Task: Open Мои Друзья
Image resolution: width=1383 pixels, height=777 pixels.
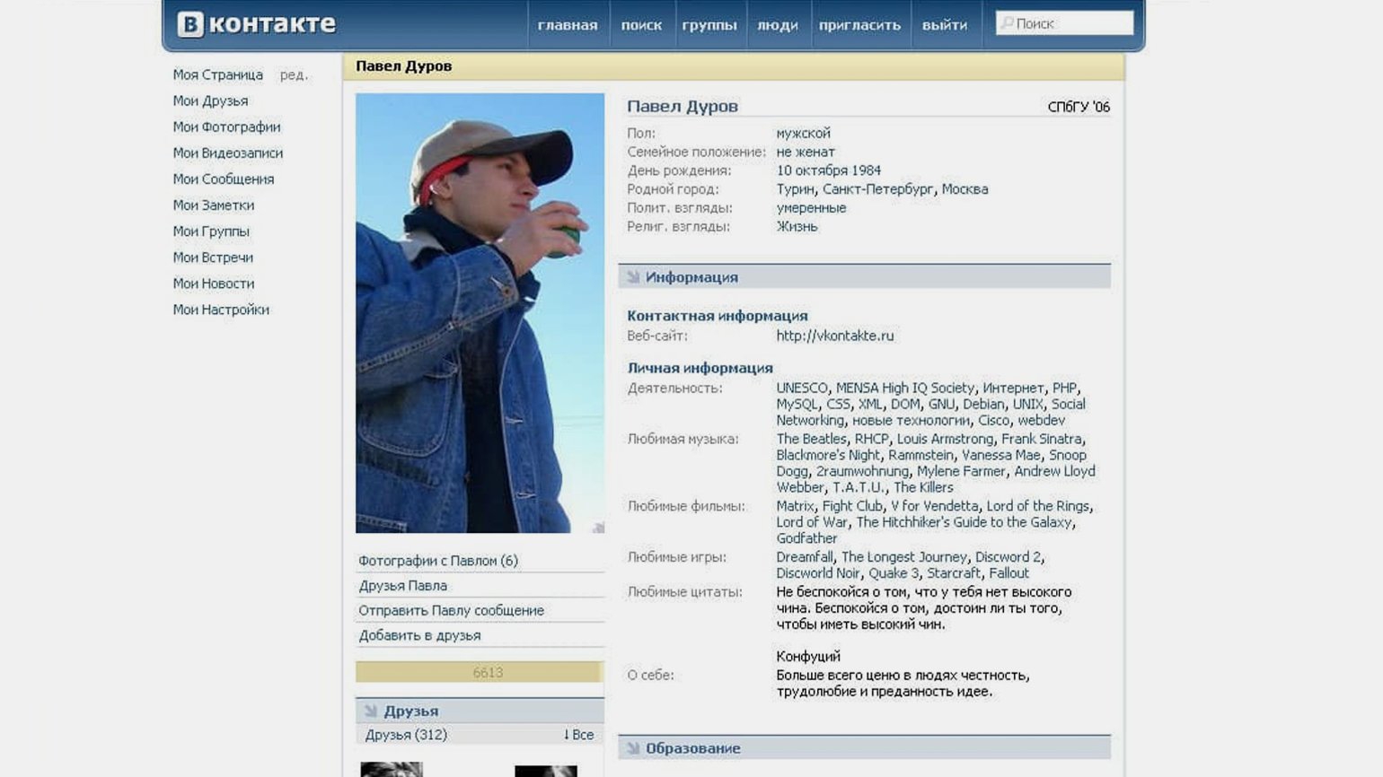Action: pyautogui.click(x=210, y=100)
